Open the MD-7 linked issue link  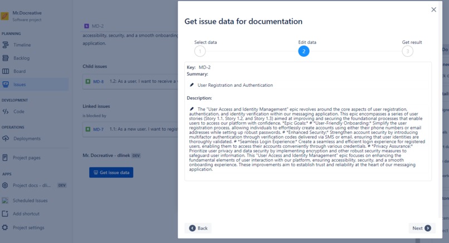(x=98, y=129)
